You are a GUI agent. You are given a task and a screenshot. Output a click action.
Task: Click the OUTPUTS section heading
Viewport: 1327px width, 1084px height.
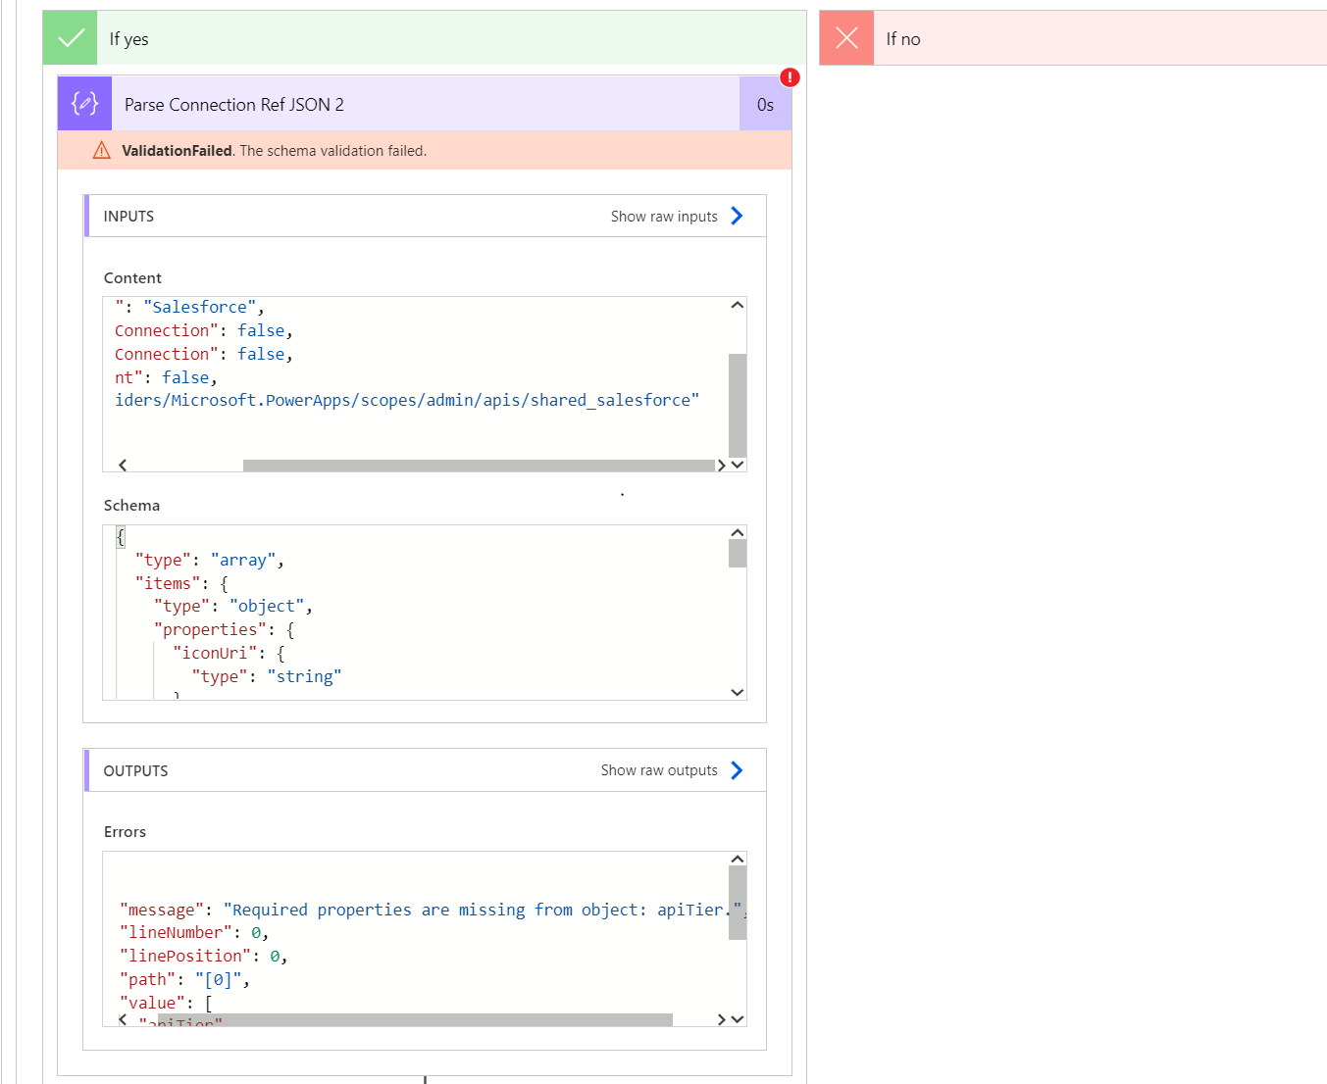(135, 771)
